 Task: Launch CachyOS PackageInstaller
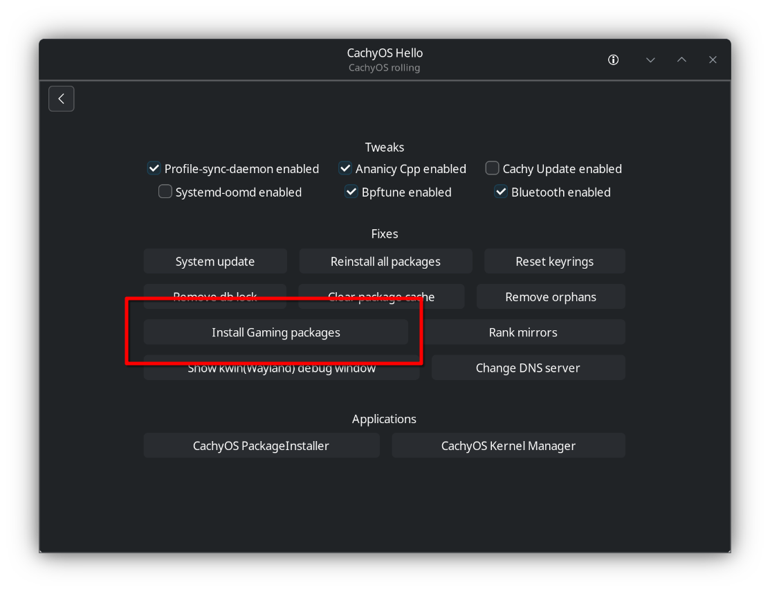coord(262,446)
